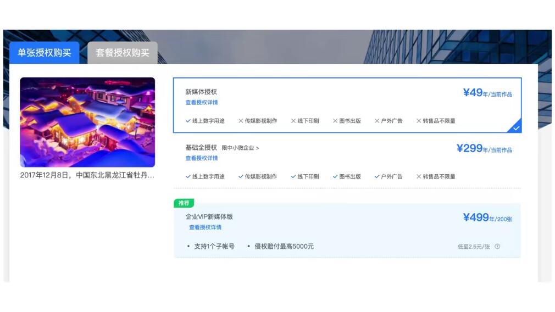Click the blue selected checkmark corner badge
The height and width of the screenshot is (312, 555).
click(x=516, y=127)
